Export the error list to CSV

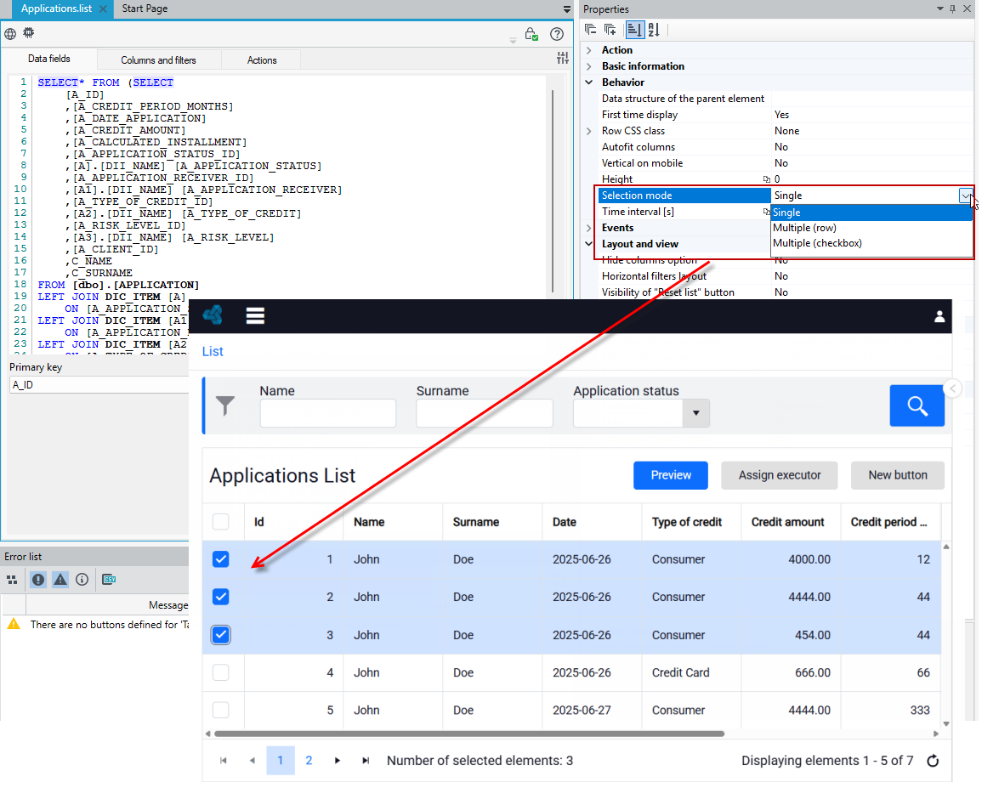pos(109,580)
